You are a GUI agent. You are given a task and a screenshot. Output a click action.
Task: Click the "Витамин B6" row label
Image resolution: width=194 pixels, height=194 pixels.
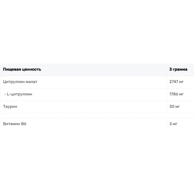(15, 124)
